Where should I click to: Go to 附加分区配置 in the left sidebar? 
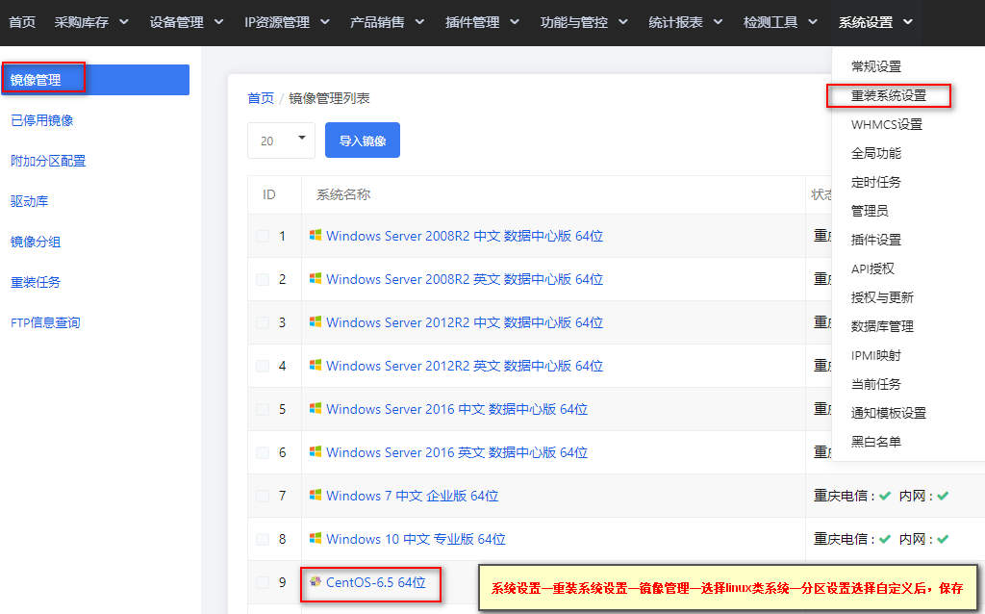(x=48, y=161)
